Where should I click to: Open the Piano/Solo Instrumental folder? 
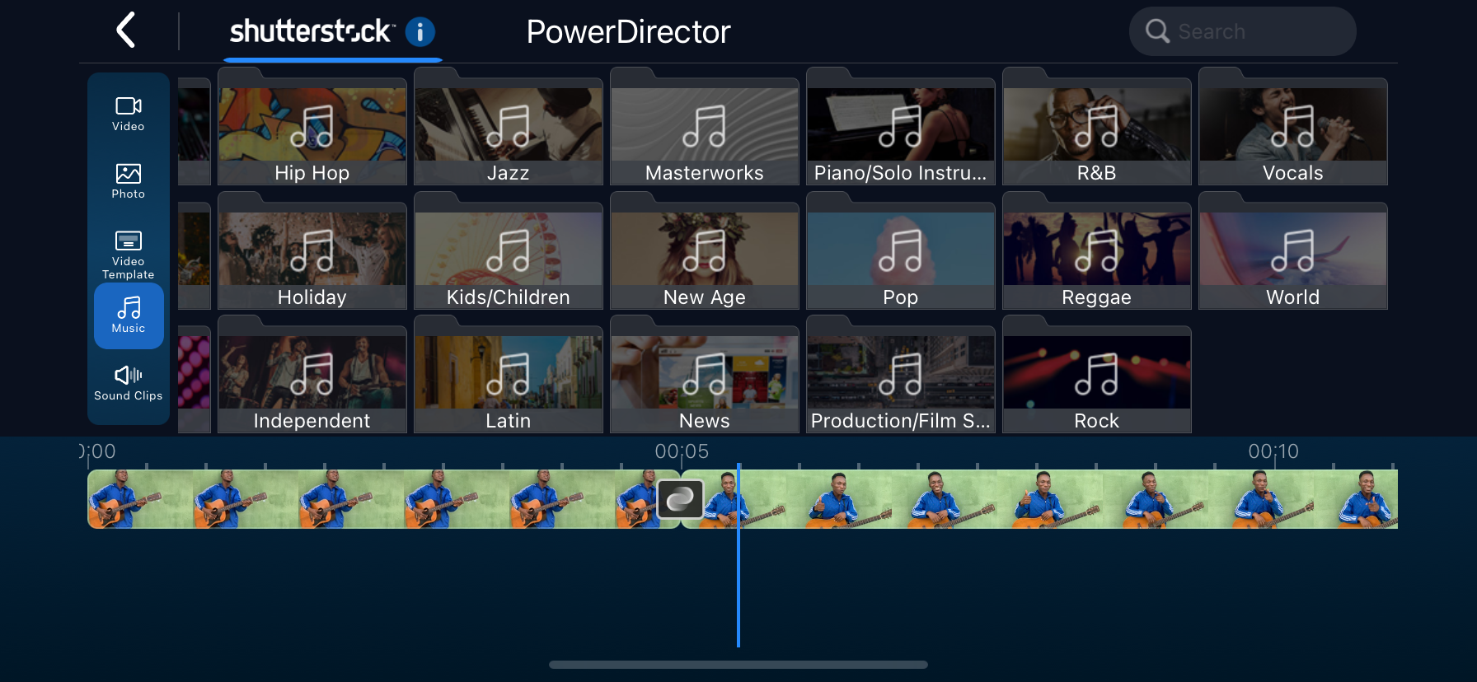click(901, 126)
